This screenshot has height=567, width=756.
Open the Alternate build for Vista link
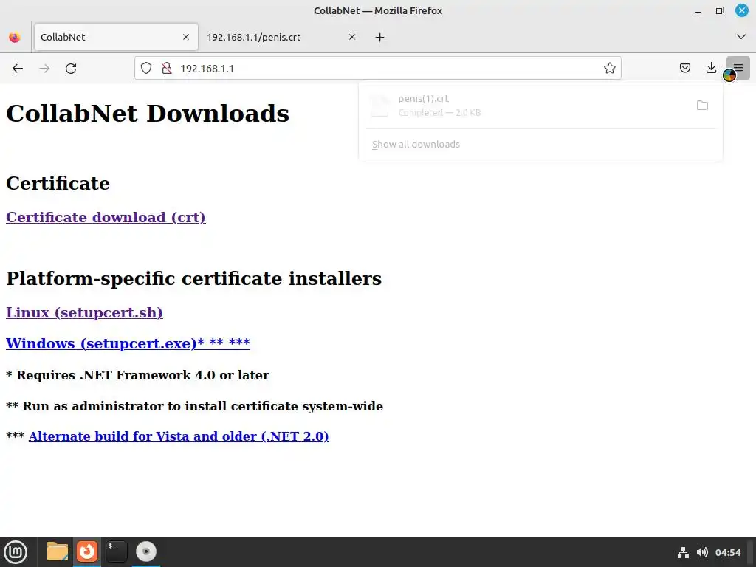click(x=179, y=436)
